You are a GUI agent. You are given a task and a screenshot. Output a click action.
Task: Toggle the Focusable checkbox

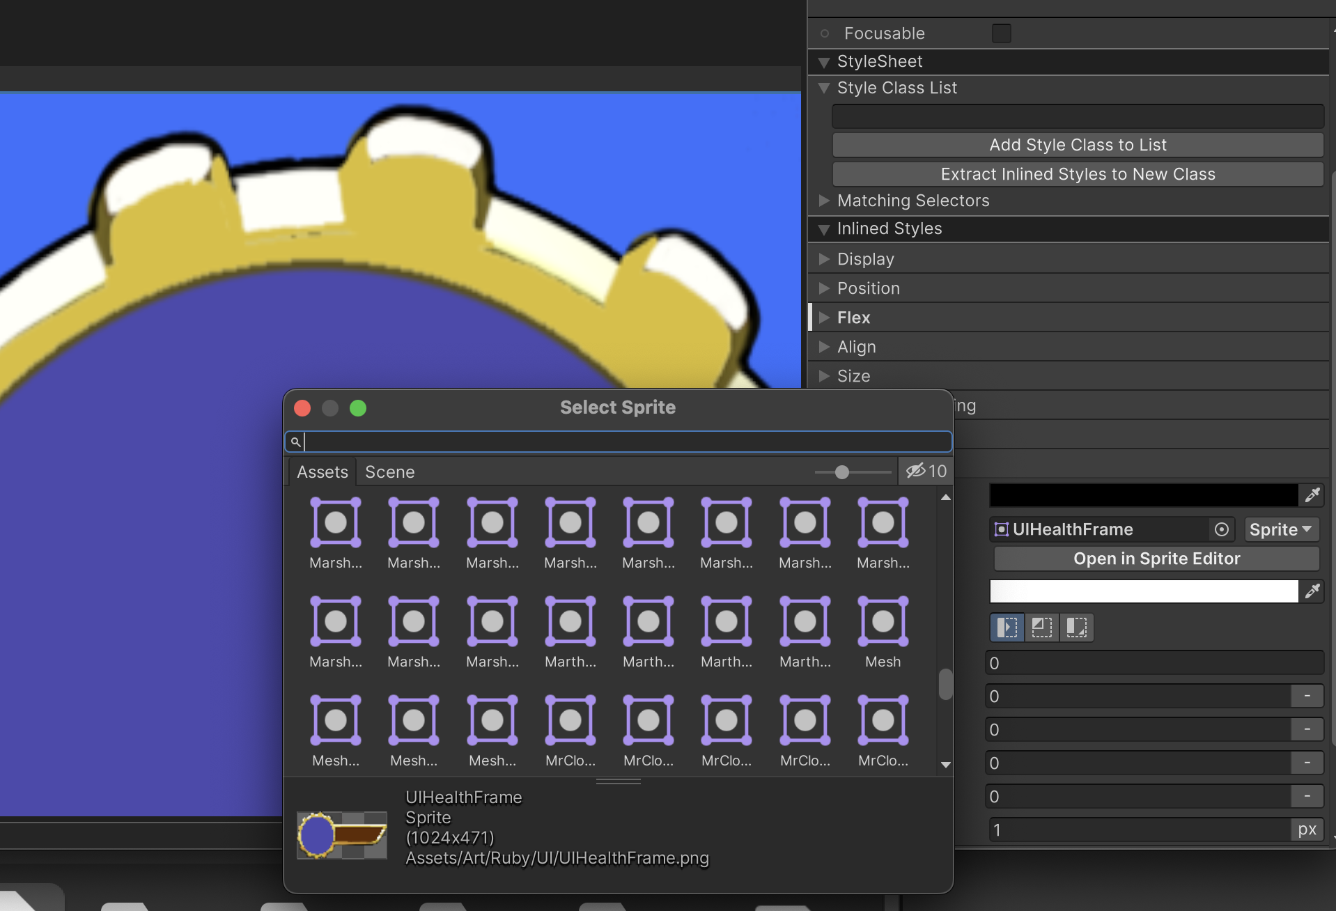tap(1001, 33)
